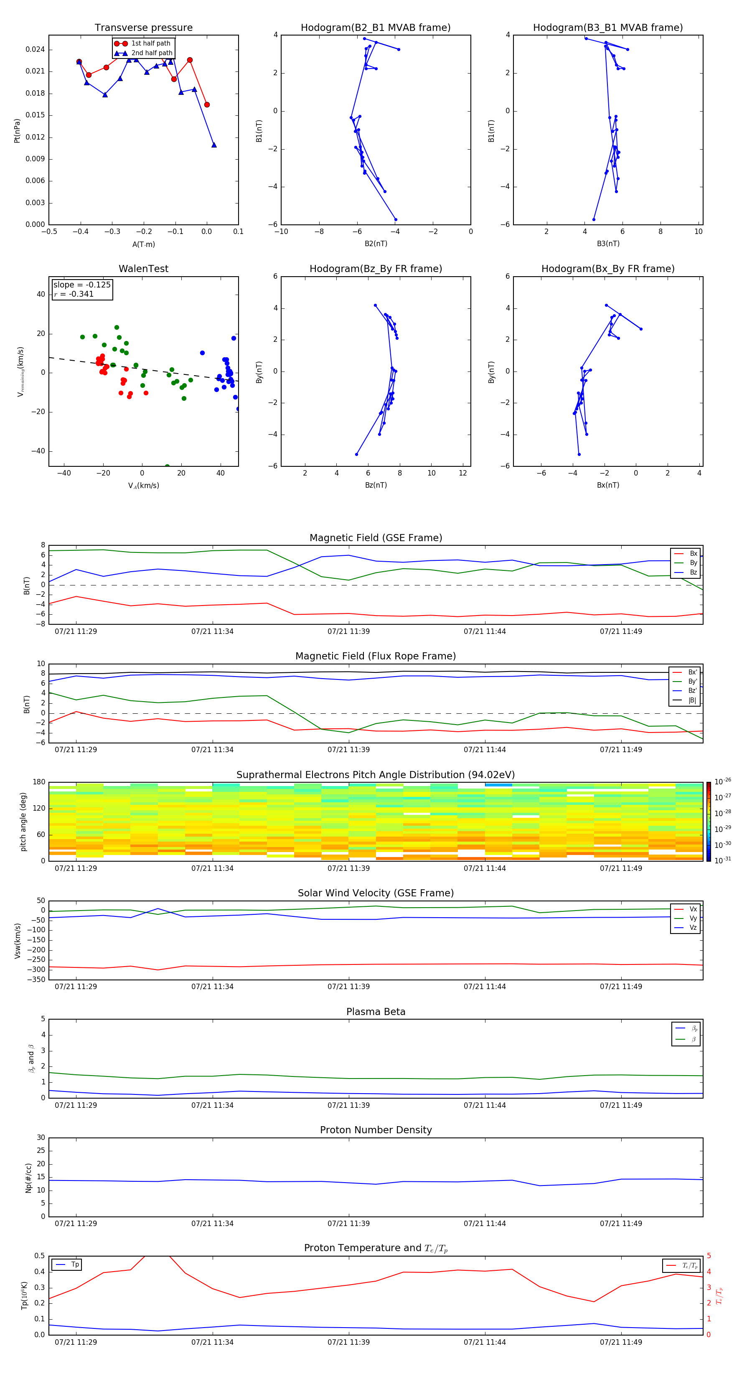This screenshot has width=752, height=1379.
Task: Click the "Solar Wind Velocity (GSE Frame)" title
Action: [376, 893]
